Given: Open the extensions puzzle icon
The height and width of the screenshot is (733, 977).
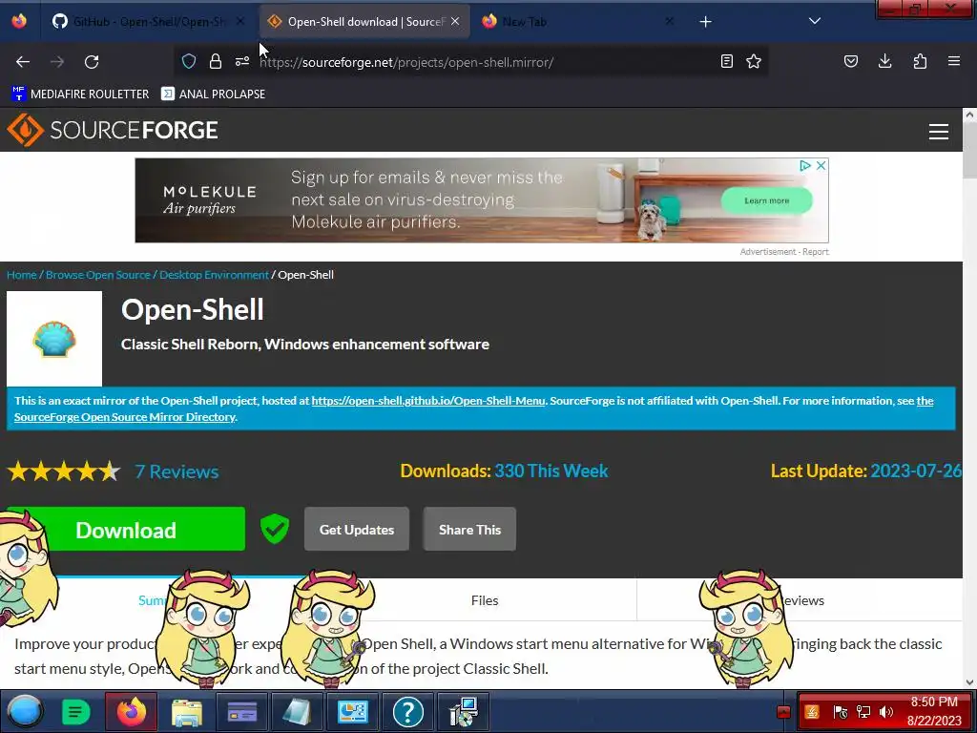Looking at the screenshot, I should point(920,61).
